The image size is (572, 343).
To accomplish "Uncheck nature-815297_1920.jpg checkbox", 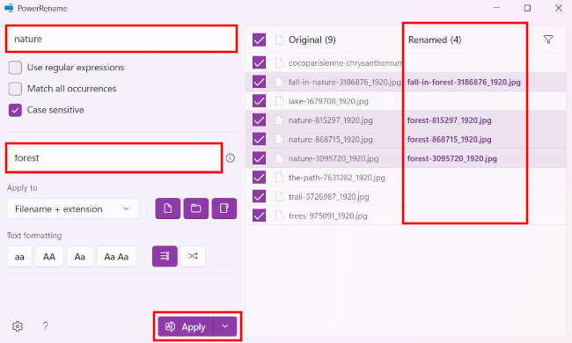I will (x=259, y=120).
